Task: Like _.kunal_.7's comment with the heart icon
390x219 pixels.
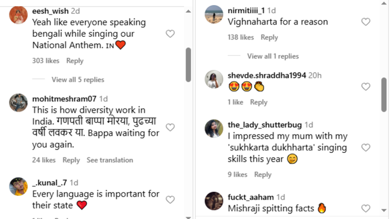Action: click(x=170, y=200)
